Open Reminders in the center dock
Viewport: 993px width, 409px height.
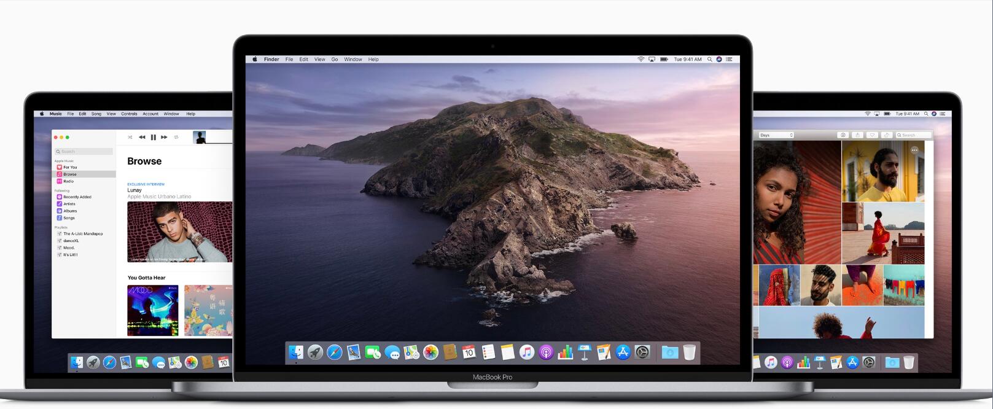pyautogui.click(x=488, y=353)
